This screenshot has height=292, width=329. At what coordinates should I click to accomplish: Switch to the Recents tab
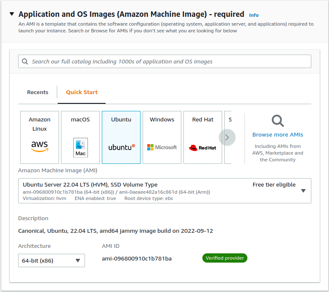click(x=37, y=92)
